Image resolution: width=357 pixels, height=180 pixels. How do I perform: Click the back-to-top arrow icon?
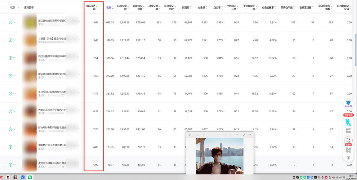(348, 158)
